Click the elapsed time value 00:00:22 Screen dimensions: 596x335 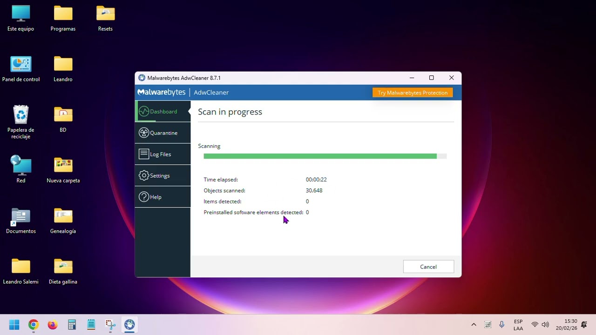pos(316,180)
